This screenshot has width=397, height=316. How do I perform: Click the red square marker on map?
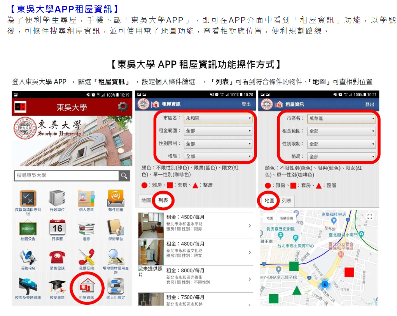(349, 272)
